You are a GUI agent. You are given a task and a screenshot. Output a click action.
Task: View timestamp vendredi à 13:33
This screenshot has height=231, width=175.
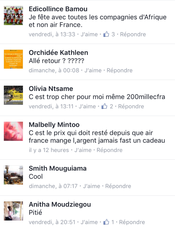(x=52, y=34)
